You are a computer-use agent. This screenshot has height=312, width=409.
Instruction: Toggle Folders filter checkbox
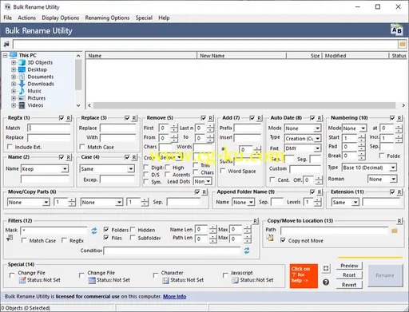tap(106, 230)
